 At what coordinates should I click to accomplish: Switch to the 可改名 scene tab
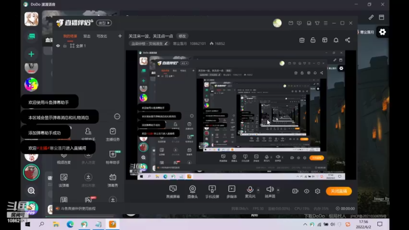(102, 36)
